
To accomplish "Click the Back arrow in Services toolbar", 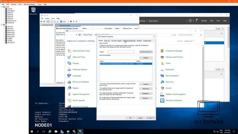I will (x=41, y=22).
